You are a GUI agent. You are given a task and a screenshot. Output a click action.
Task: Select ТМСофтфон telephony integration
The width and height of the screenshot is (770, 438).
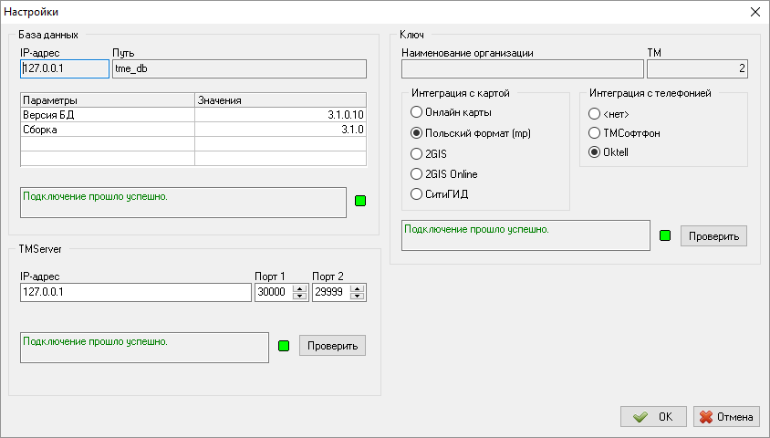(x=595, y=132)
